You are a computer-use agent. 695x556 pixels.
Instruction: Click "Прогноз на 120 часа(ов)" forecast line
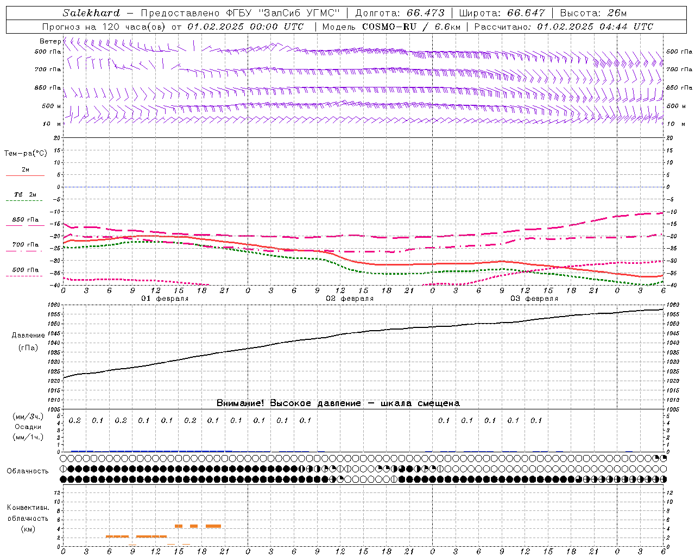[173, 27]
